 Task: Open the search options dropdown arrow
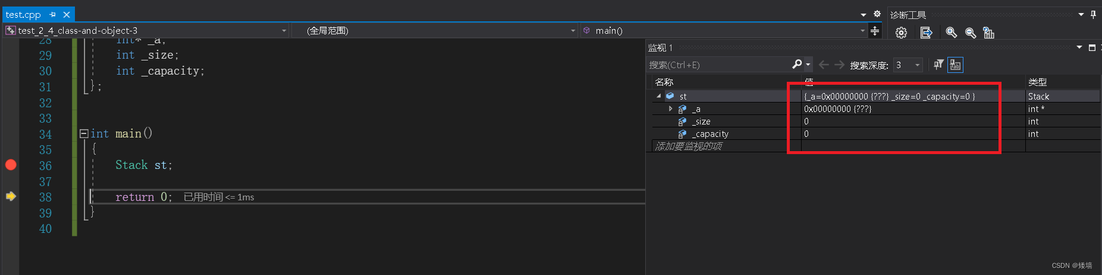point(808,65)
